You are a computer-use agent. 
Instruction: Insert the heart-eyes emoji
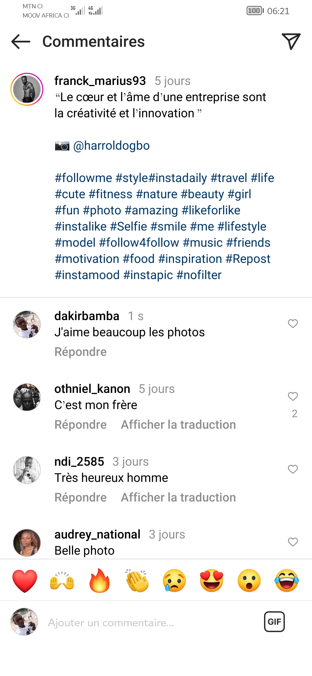coord(212,581)
